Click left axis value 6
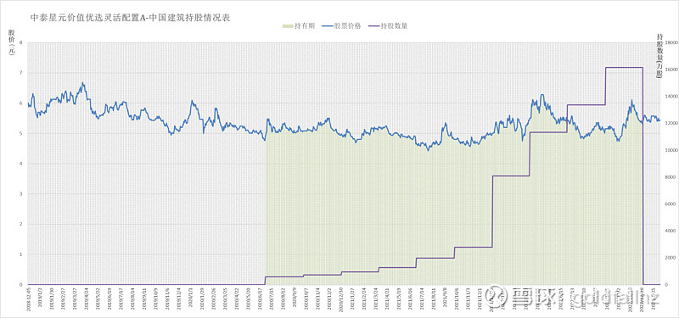The width and height of the screenshot is (679, 318). (x=20, y=103)
